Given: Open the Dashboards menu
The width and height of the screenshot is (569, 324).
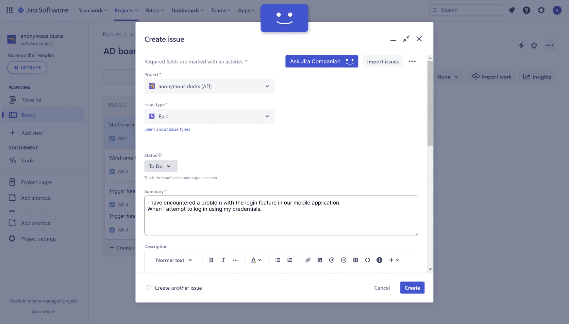Looking at the screenshot, I should (188, 10).
